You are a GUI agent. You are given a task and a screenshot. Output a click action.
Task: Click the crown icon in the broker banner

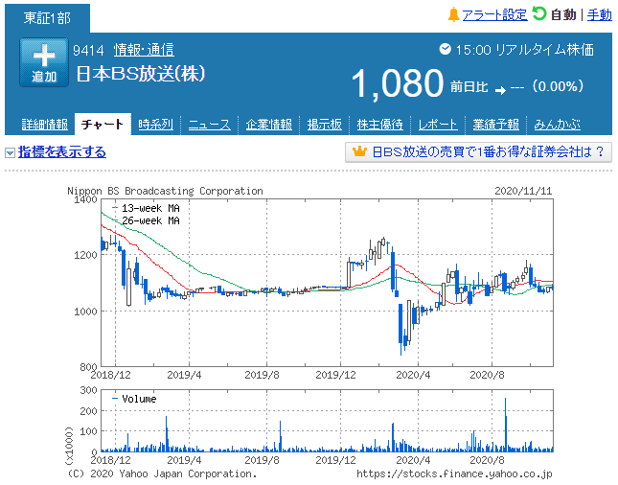click(x=359, y=151)
